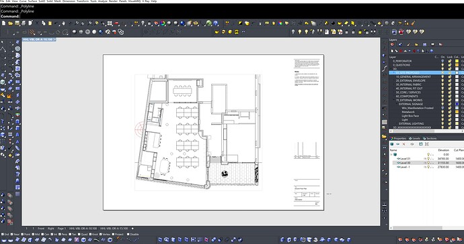Switch to the Sections panel tab
464x244 pixels.
(x=430, y=138)
